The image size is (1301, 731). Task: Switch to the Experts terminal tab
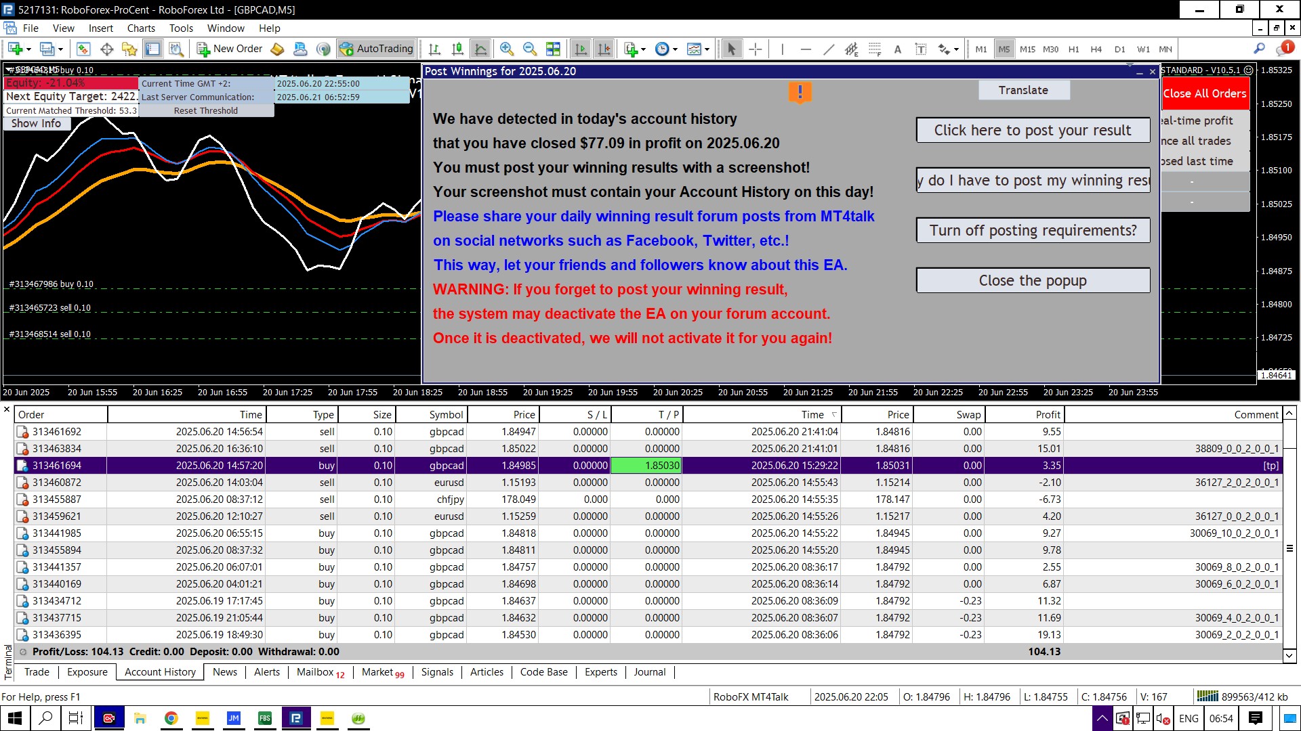[x=600, y=671]
